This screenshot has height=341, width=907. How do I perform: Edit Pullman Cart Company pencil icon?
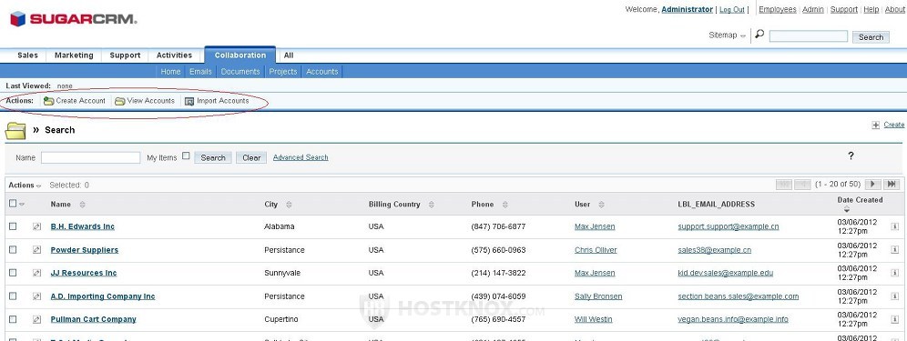tap(37, 319)
